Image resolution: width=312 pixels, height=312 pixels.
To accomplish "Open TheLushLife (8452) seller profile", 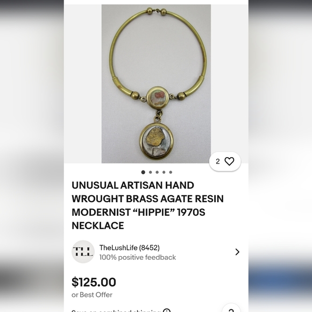I will click(130, 248).
